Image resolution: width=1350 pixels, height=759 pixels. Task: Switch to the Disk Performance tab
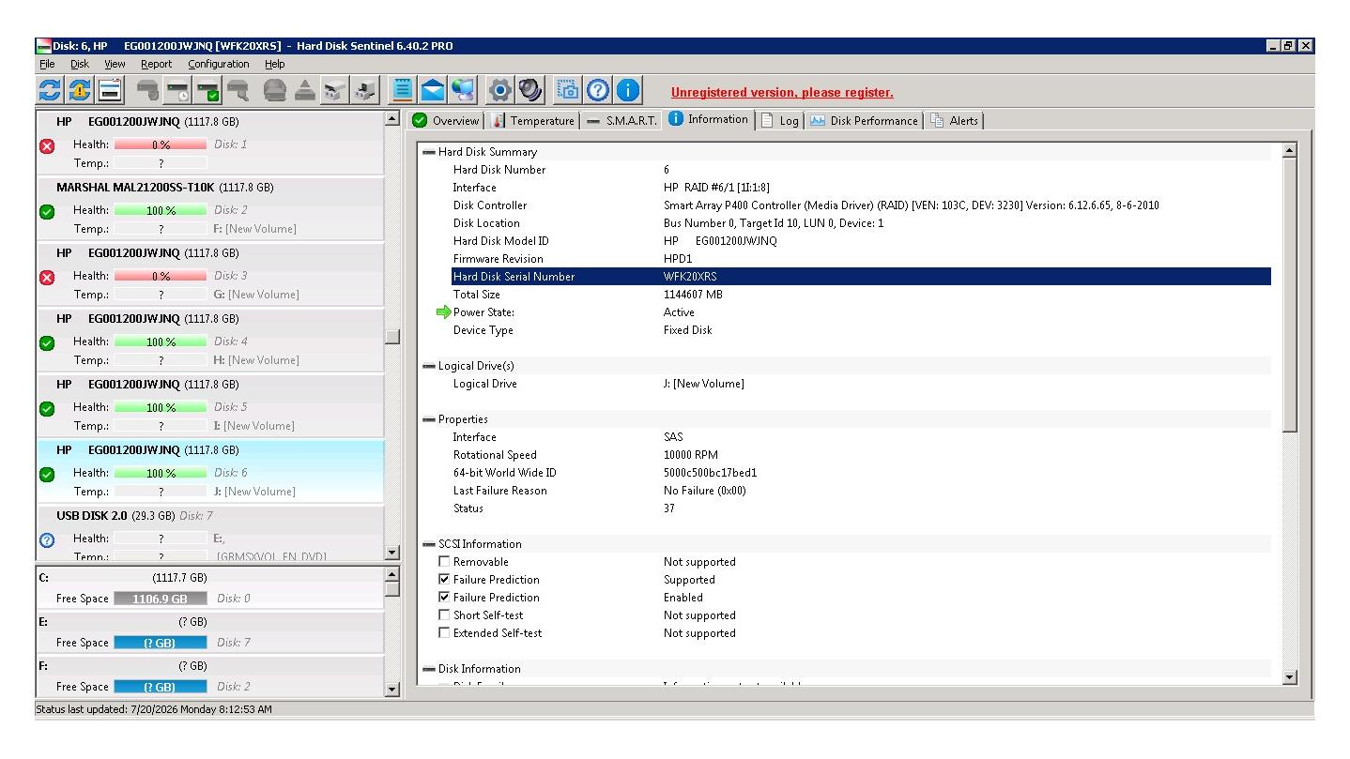click(x=865, y=120)
